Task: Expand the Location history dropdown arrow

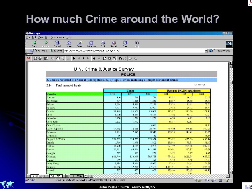Action: tap(206, 51)
